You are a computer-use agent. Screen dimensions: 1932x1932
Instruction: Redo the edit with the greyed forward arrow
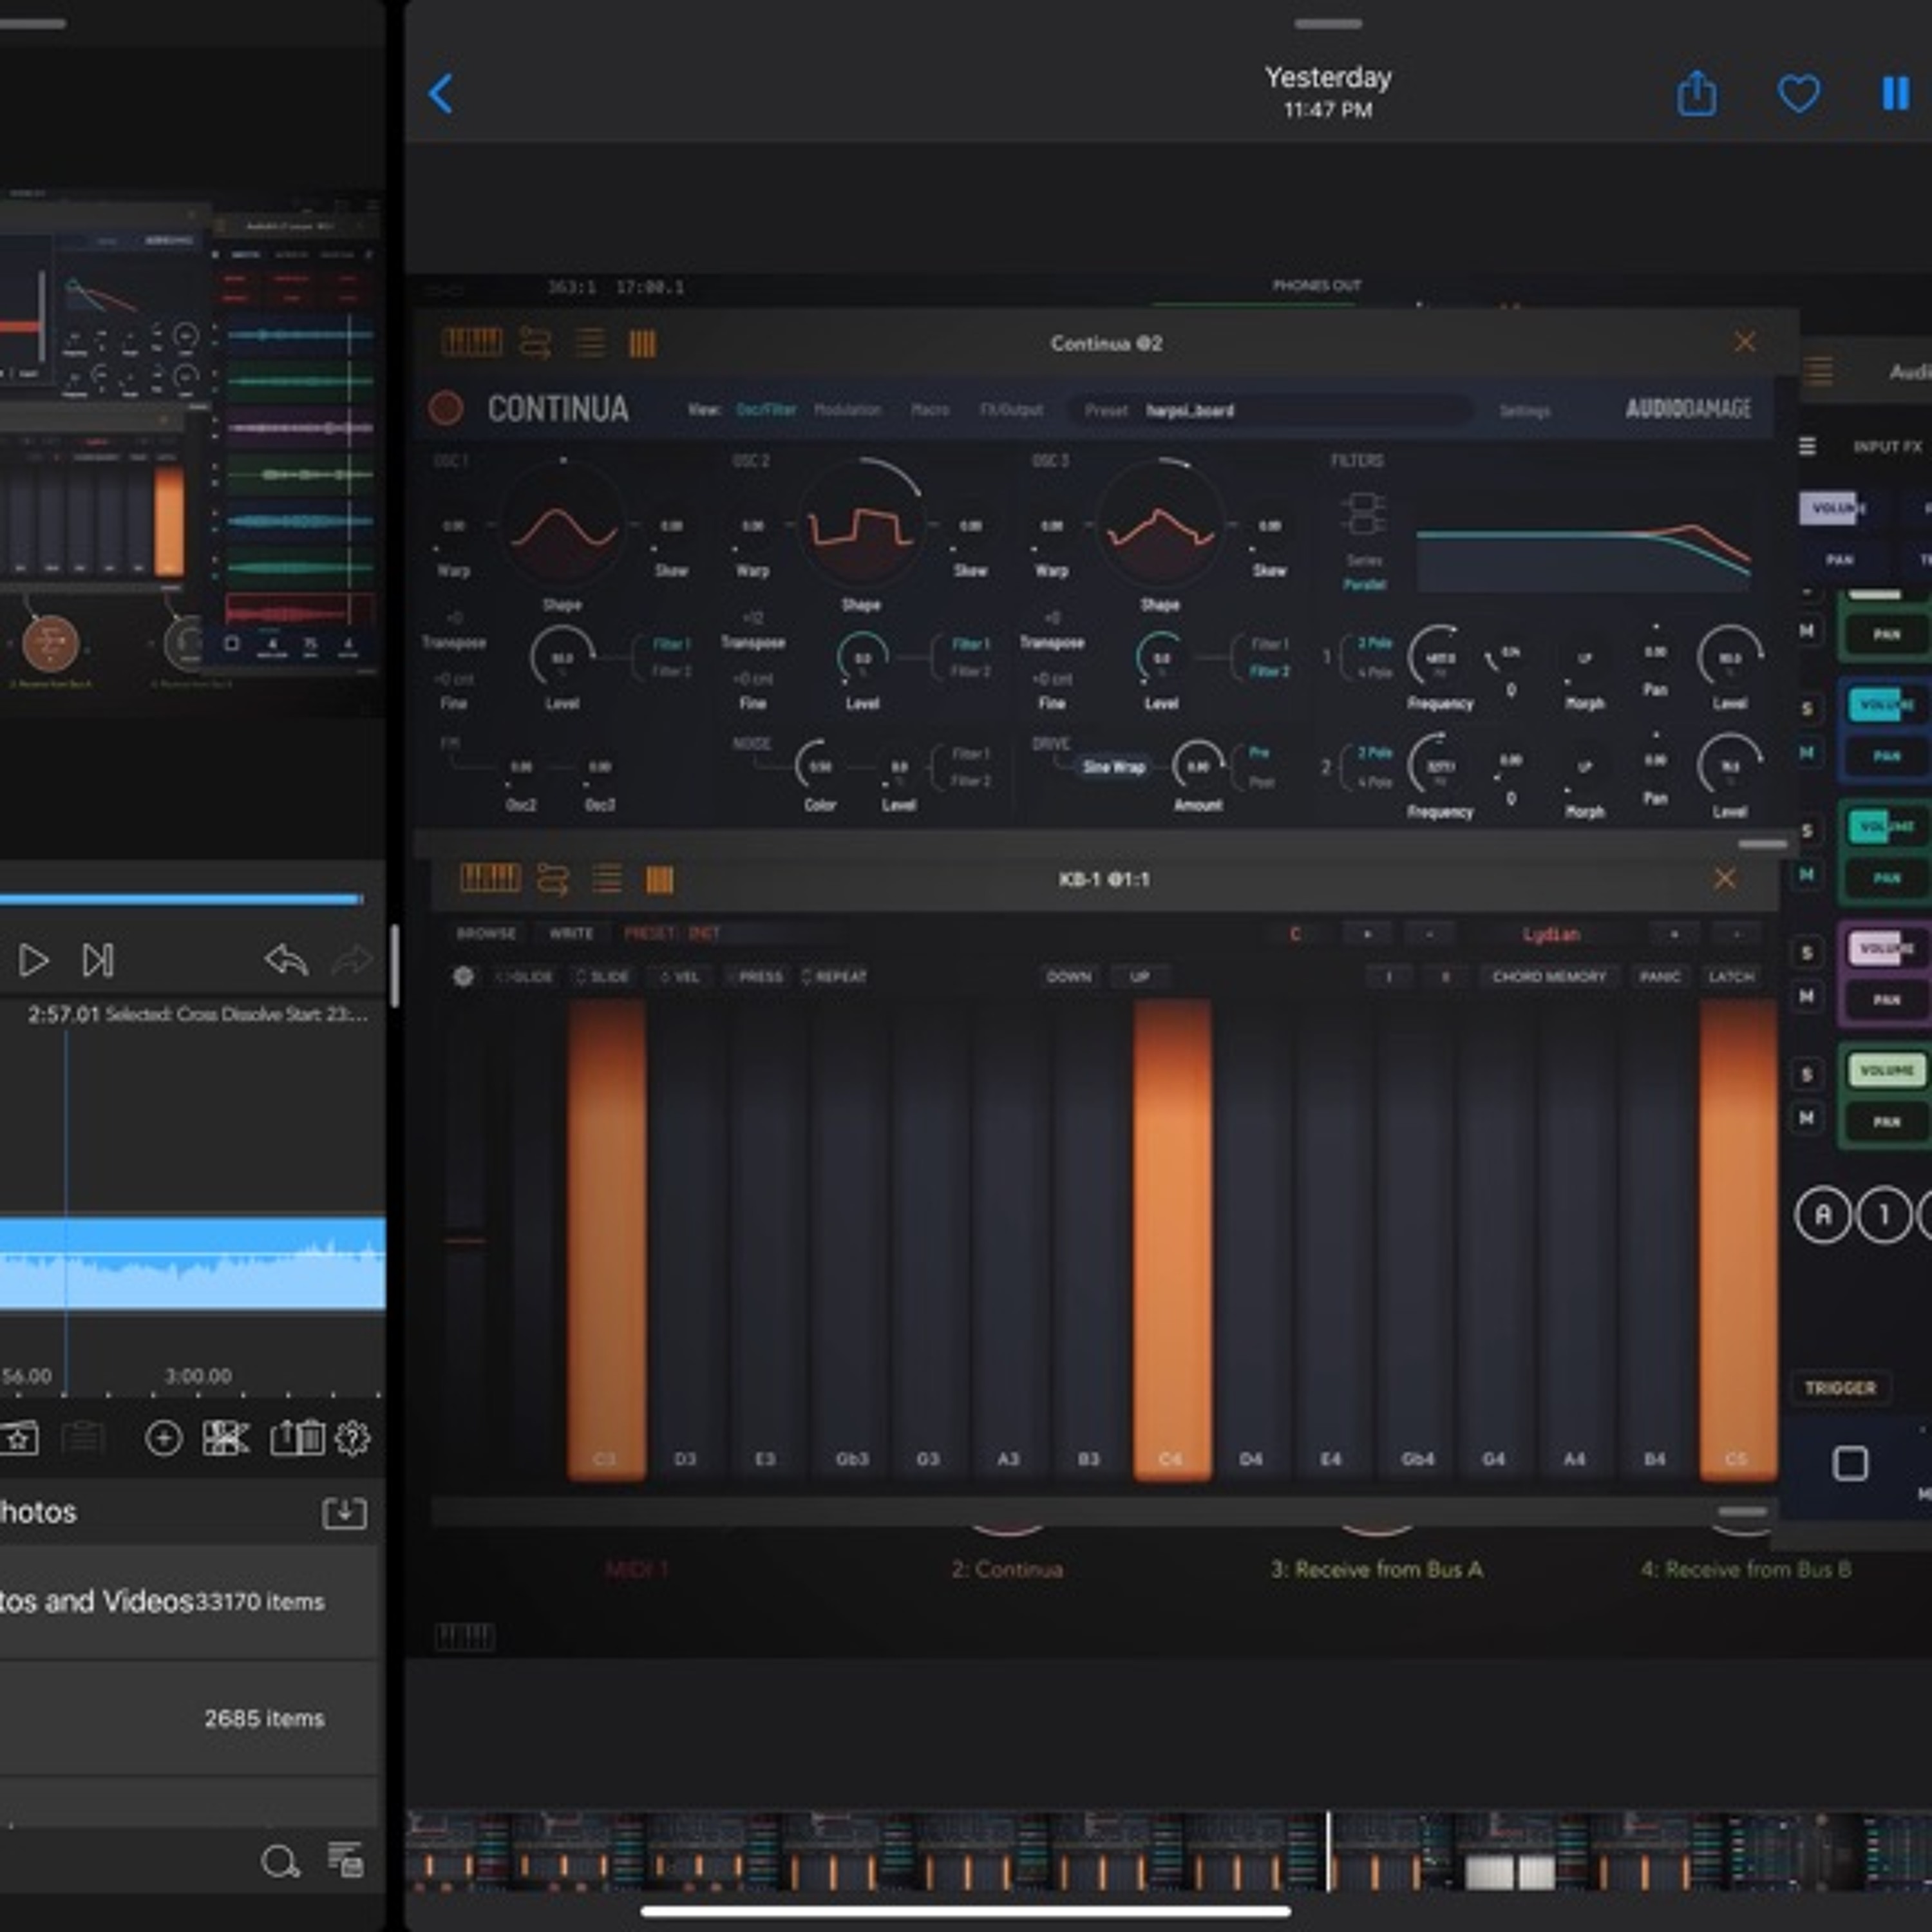tap(352, 960)
